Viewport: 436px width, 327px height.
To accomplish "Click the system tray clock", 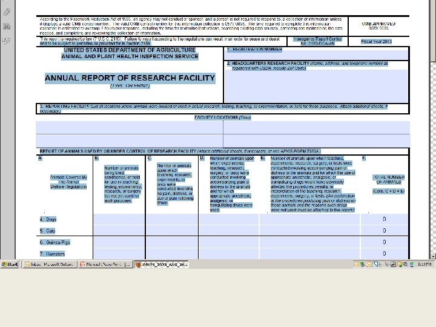I will (424, 264).
